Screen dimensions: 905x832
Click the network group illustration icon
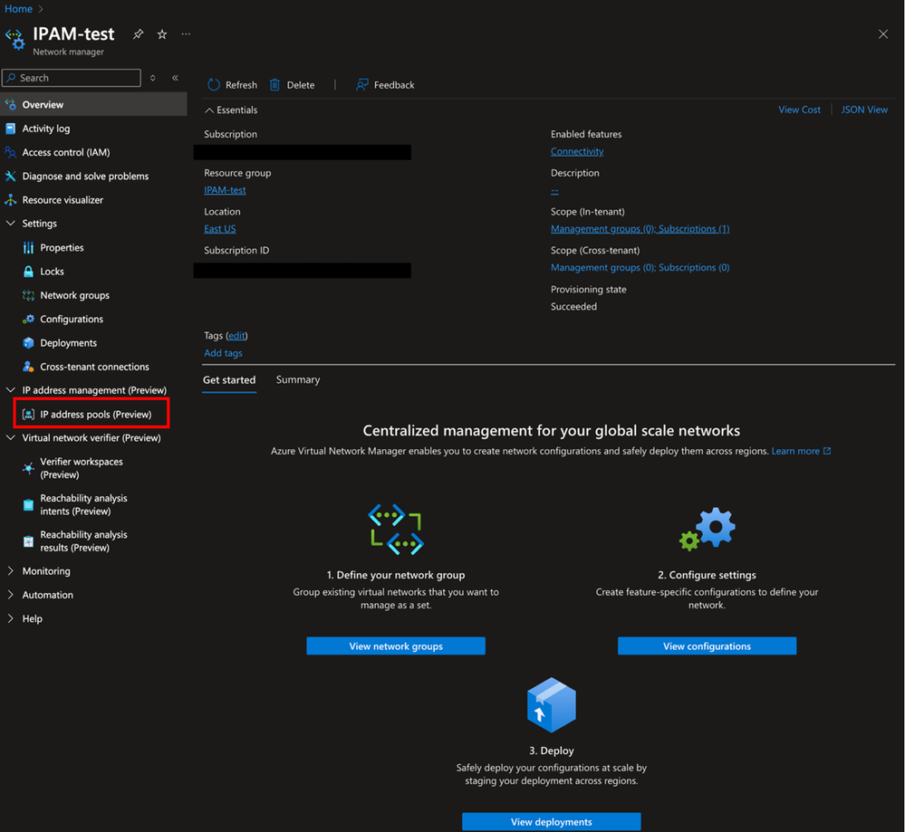pos(396,530)
